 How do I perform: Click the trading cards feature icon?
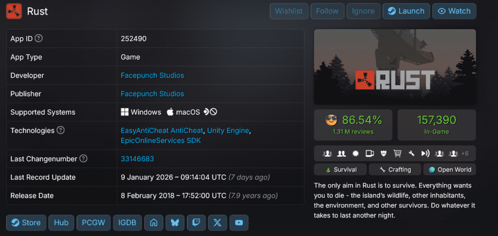(370, 153)
